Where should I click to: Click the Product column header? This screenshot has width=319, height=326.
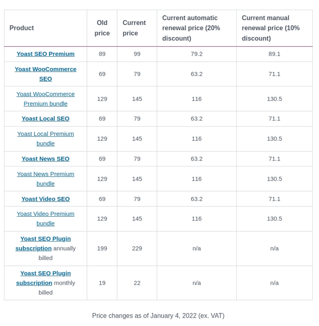pos(22,28)
